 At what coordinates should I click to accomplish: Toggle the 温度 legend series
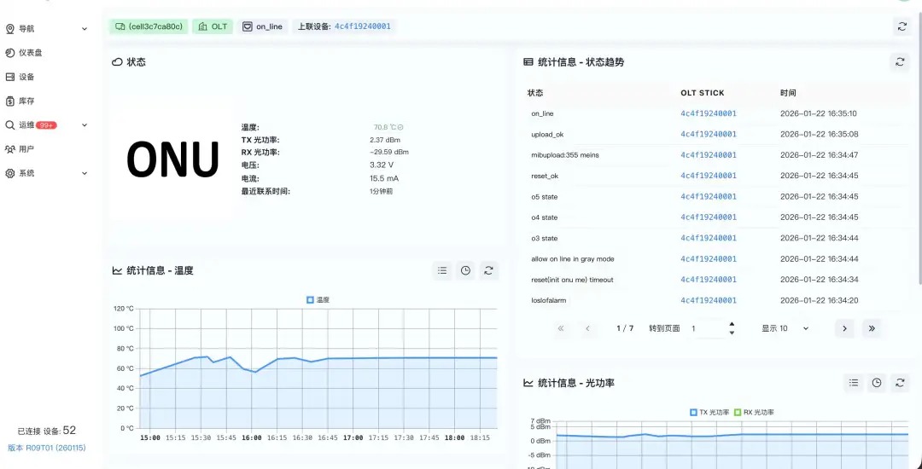tap(318, 300)
